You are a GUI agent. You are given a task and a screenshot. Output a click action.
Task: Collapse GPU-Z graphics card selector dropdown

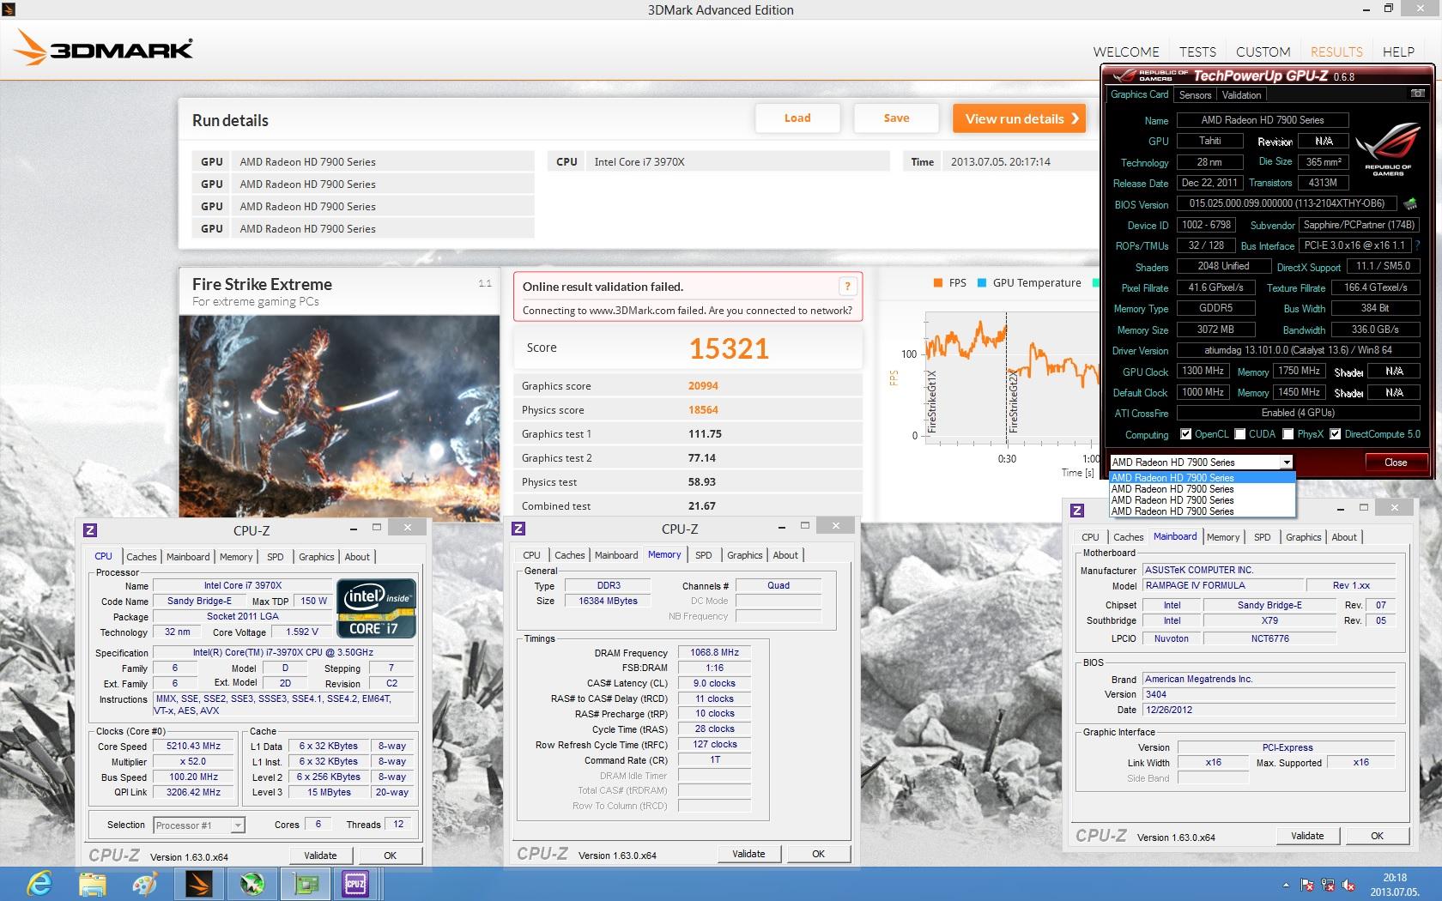[1287, 463]
